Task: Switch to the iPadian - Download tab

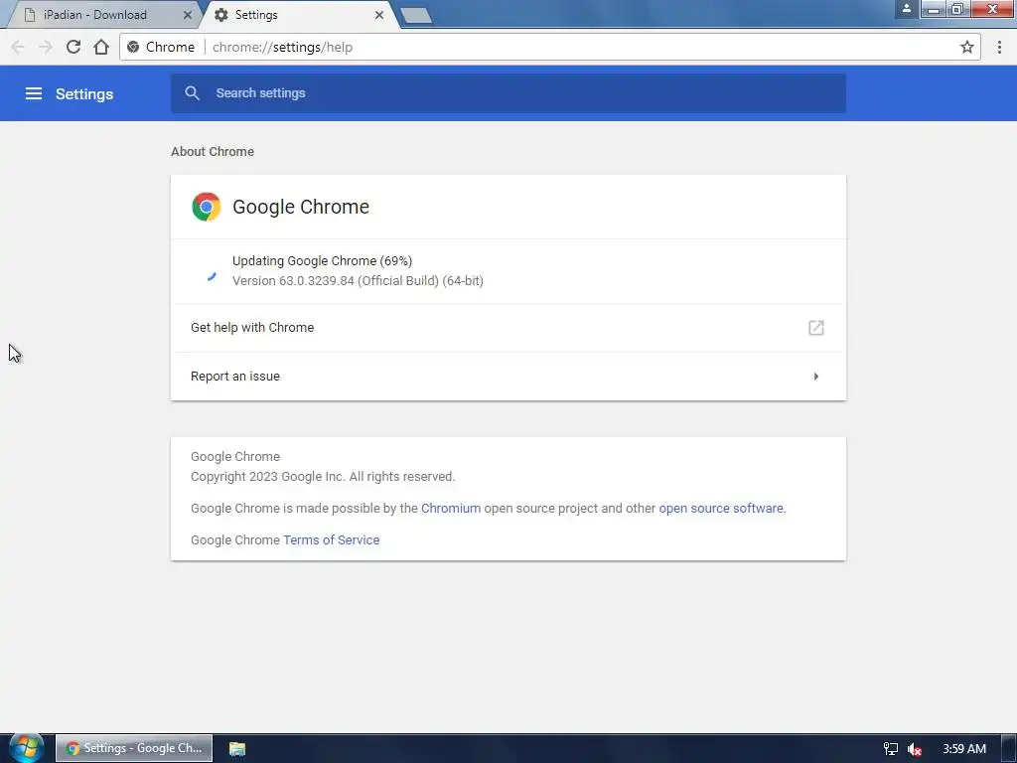Action: coord(103,14)
